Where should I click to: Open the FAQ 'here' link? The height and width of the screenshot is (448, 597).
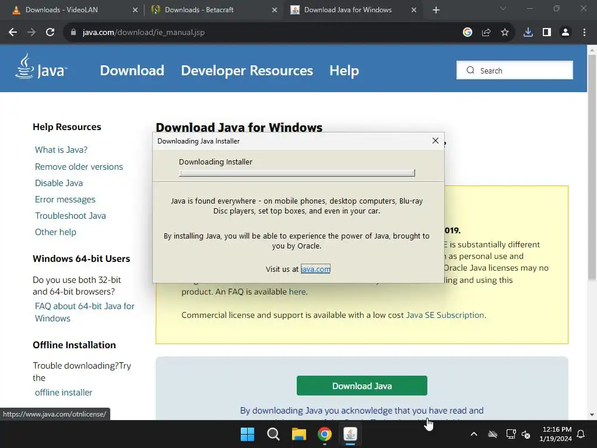point(297,292)
